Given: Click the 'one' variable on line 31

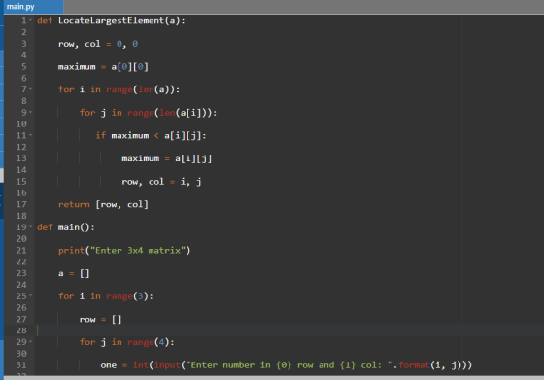Looking at the screenshot, I should pos(109,365).
